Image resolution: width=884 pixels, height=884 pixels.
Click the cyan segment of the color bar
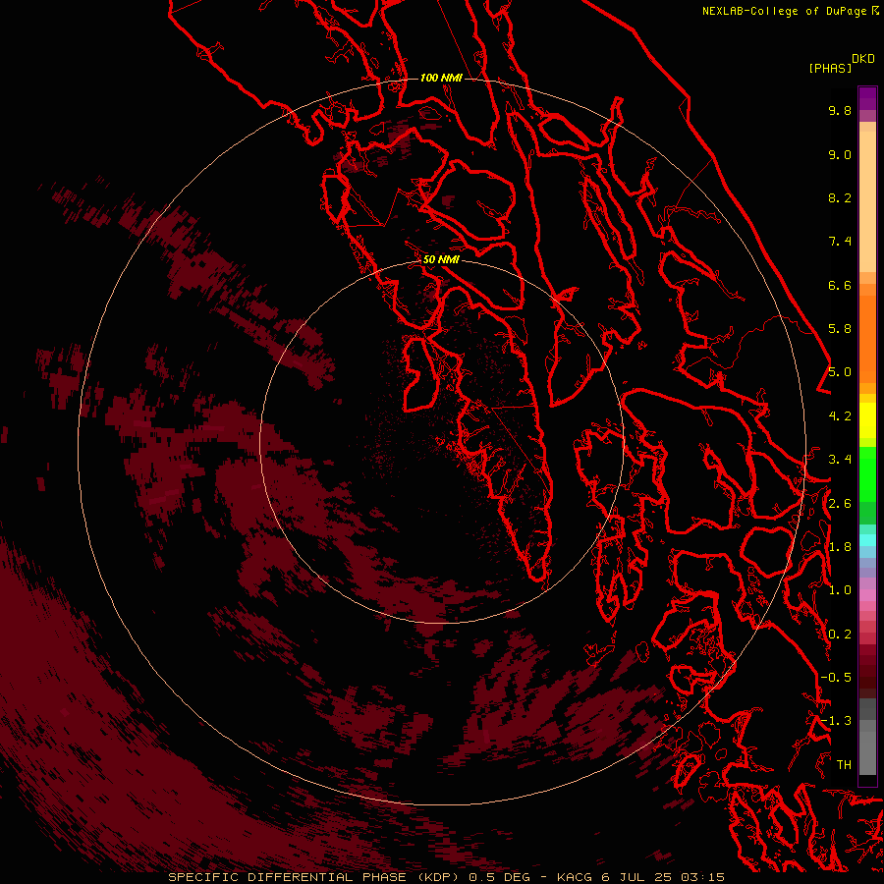pos(867,540)
